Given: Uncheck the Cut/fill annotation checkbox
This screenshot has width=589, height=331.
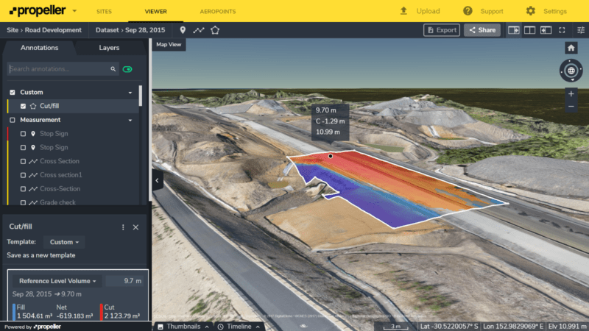Looking at the screenshot, I should 23,106.
